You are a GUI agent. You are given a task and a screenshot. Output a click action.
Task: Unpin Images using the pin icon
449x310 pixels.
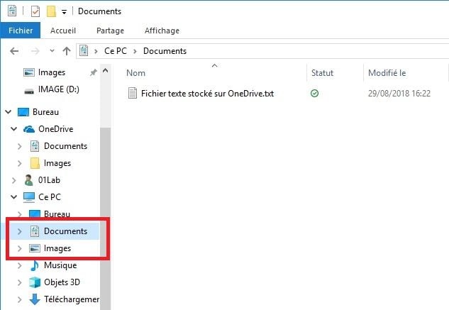pos(94,72)
